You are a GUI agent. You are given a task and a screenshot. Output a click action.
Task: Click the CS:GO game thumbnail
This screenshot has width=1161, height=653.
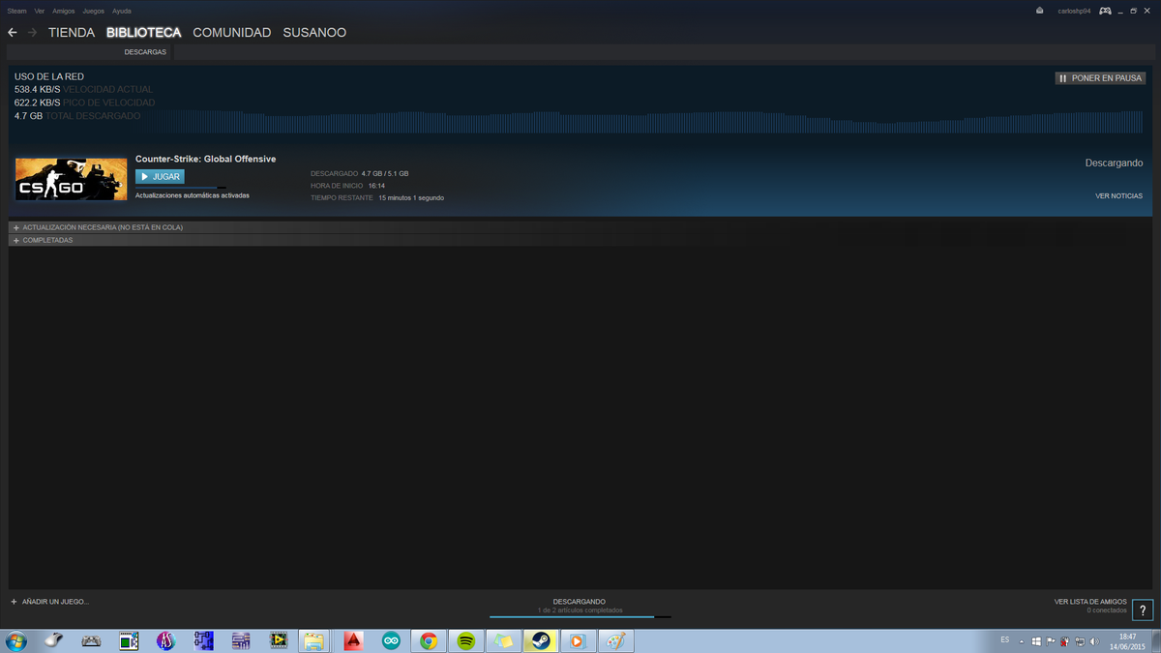(x=71, y=179)
